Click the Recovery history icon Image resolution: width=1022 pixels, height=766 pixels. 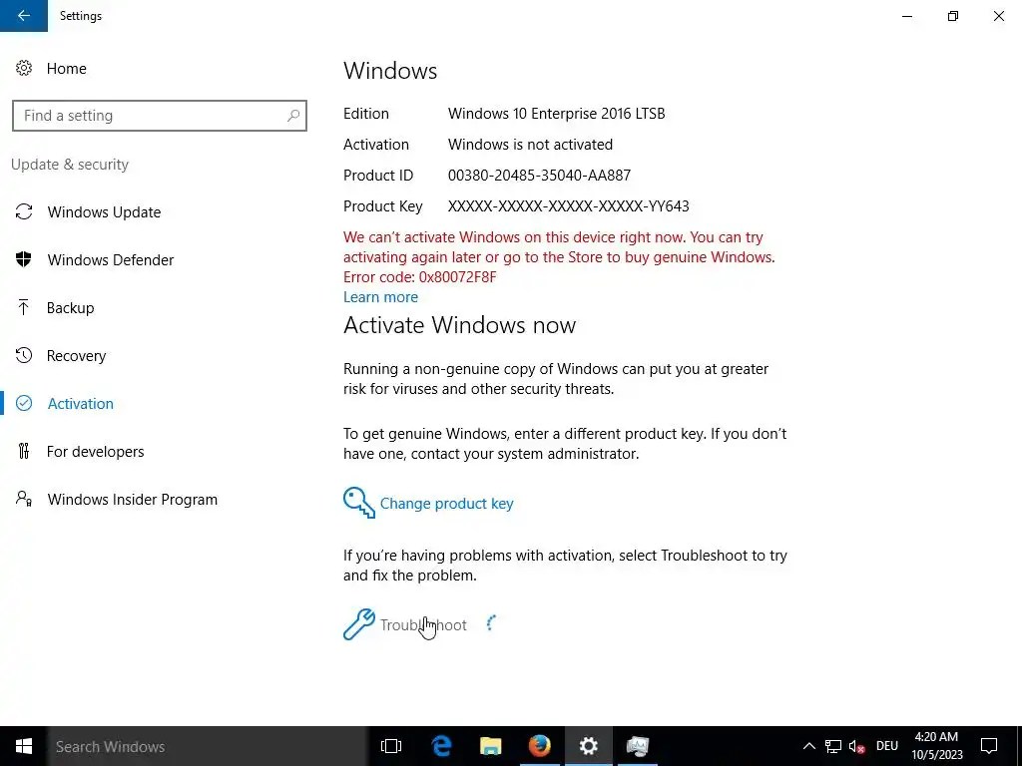coord(24,356)
